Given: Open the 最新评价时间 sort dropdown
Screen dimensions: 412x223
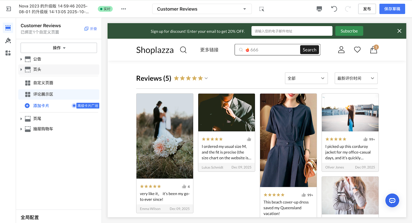Looking at the screenshot, I should pos(356,78).
